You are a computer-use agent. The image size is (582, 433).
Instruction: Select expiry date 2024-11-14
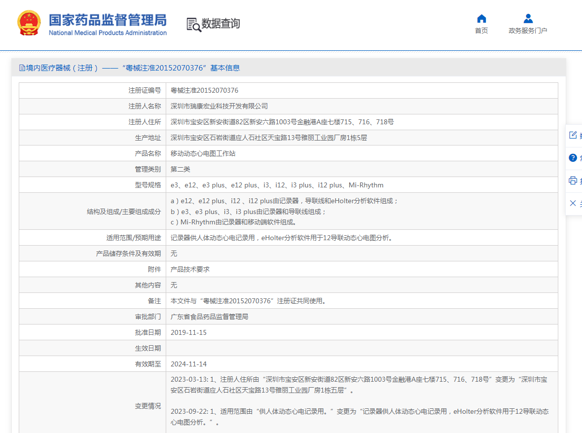coord(188,364)
